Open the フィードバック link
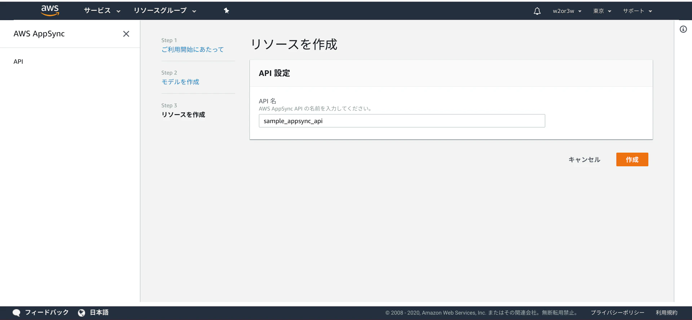The image size is (692, 320). tap(47, 313)
